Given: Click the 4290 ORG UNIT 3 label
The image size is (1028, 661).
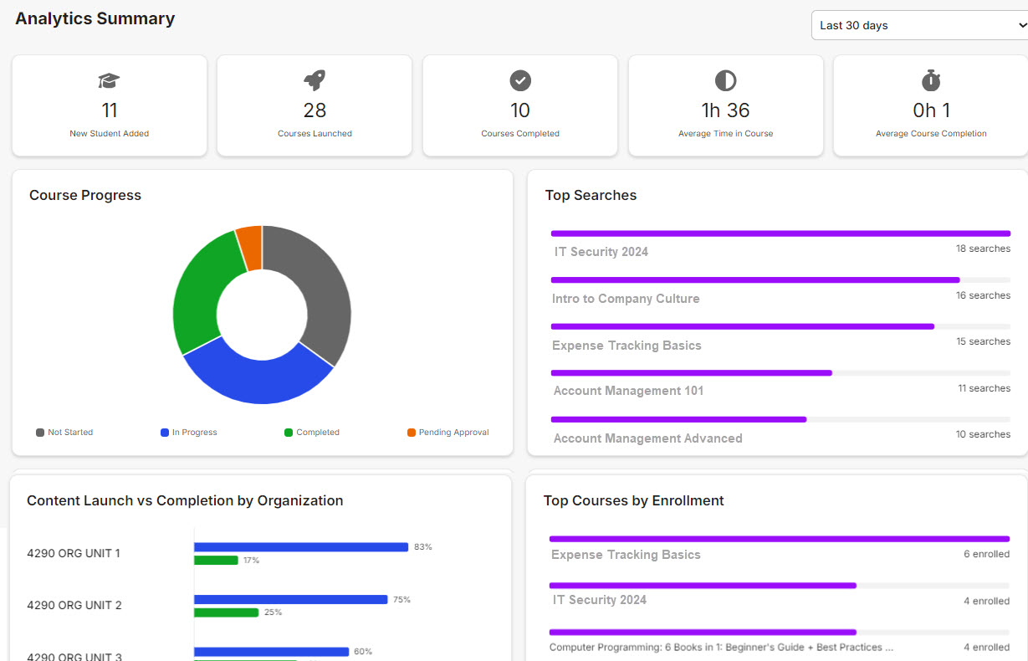Looking at the screenshot, I should point(74,657).
